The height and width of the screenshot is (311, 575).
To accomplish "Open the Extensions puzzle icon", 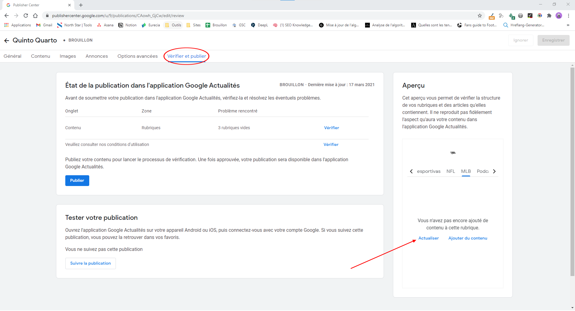I will pyautogui.click(x=549, y=16).
